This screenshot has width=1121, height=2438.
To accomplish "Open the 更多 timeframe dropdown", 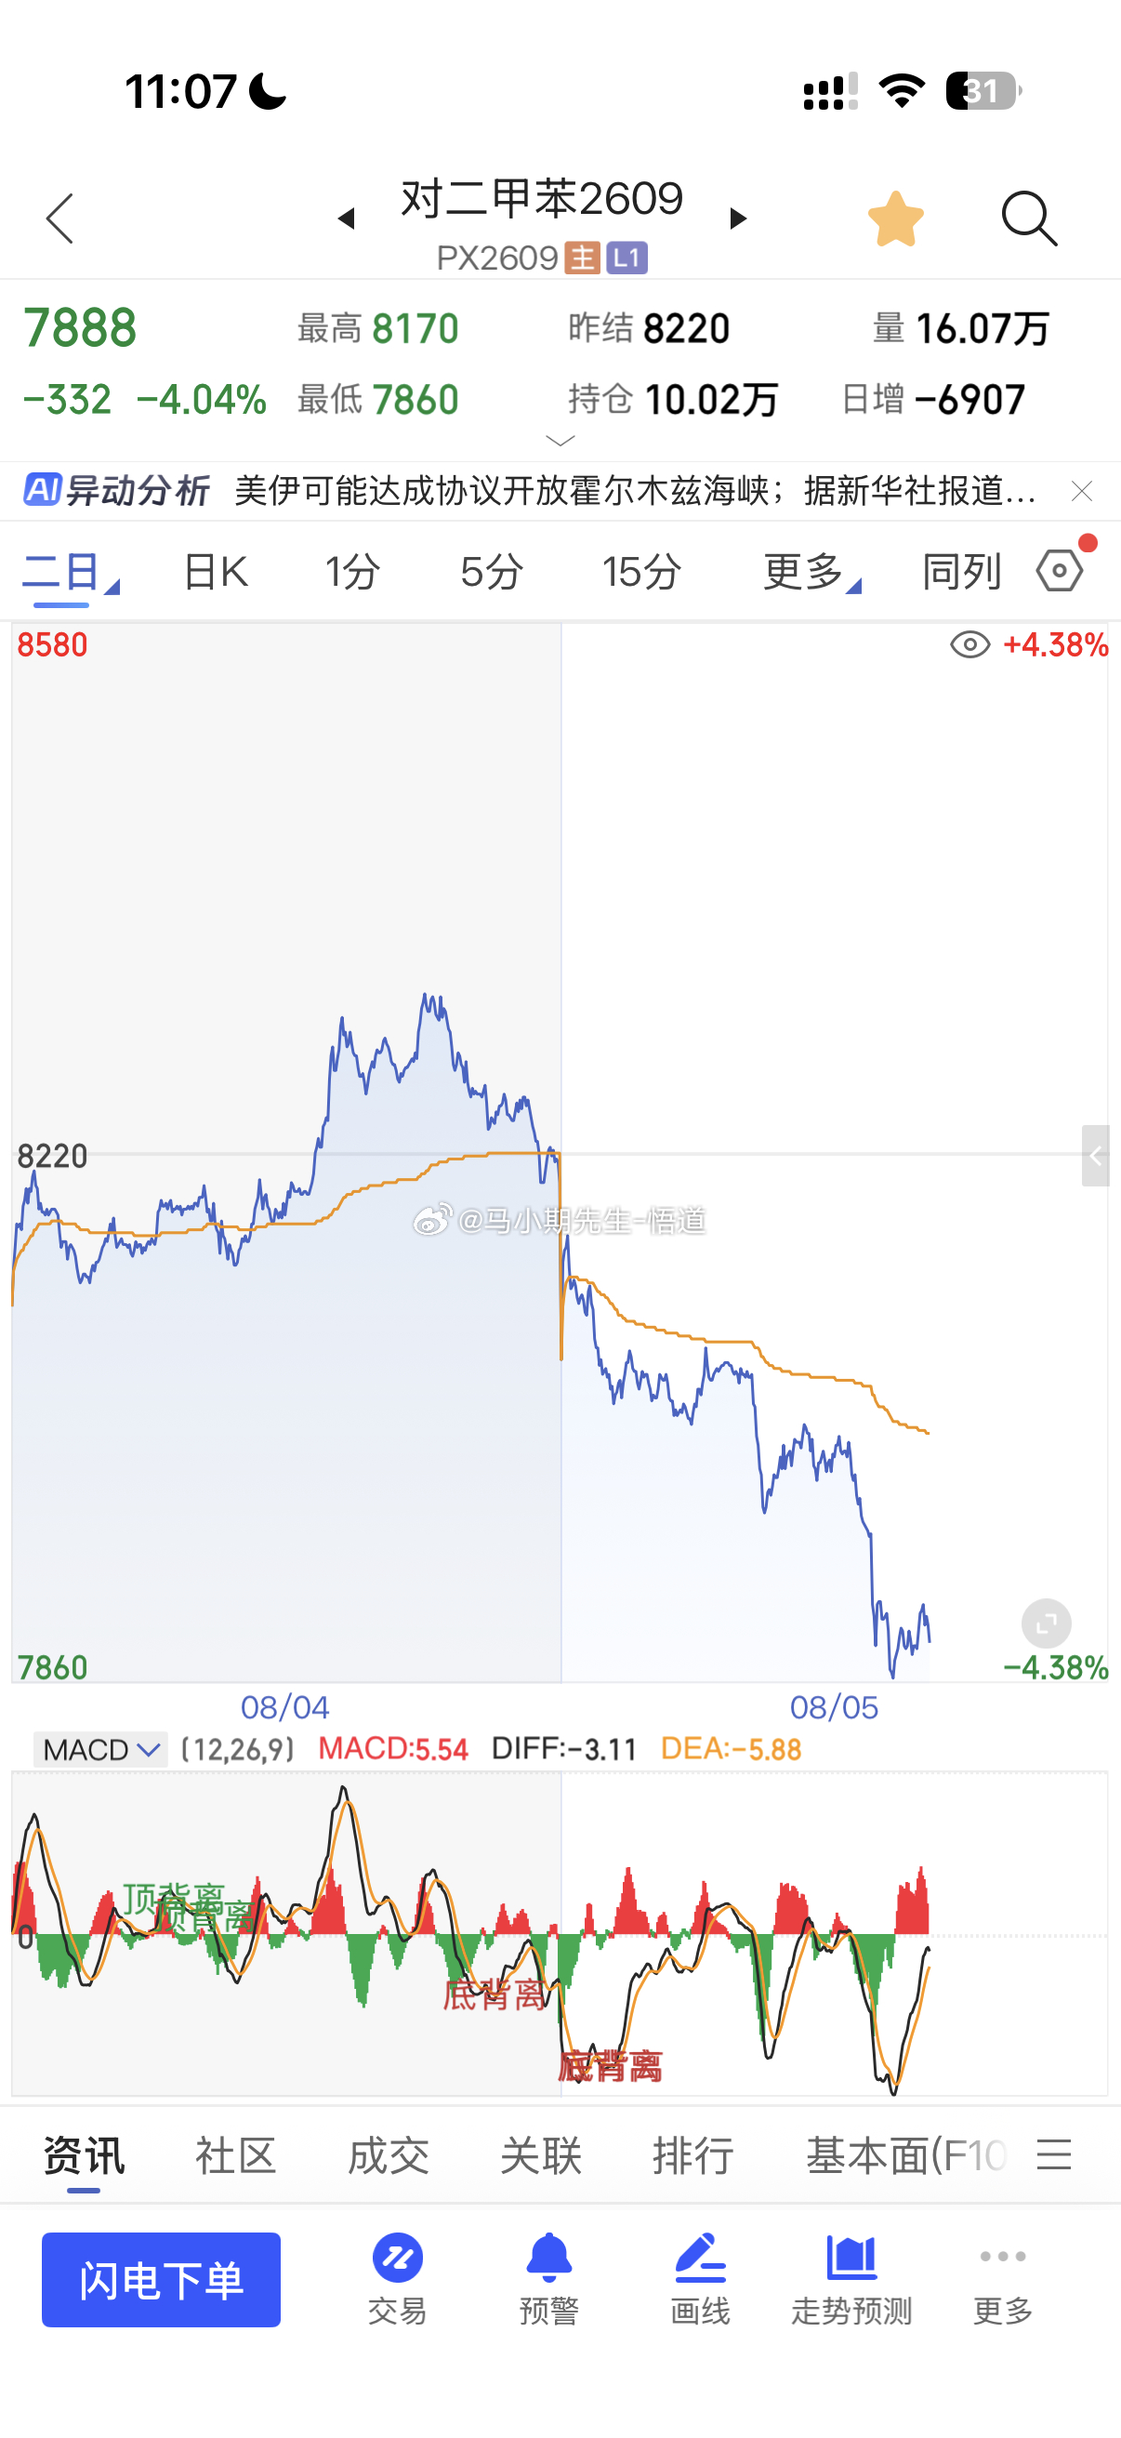I will (x=811, y=572).
